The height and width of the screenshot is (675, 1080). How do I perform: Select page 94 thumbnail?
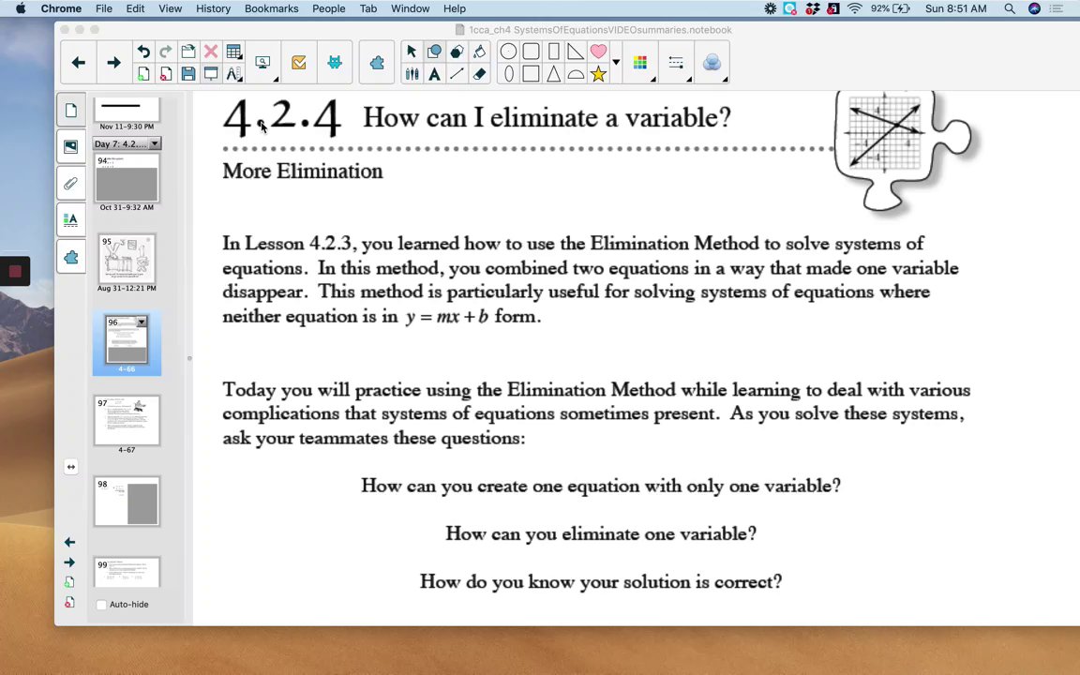(x=127, y=178)
